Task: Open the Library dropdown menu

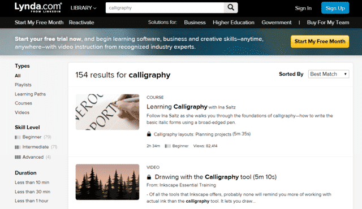Action: pos(83,8)
